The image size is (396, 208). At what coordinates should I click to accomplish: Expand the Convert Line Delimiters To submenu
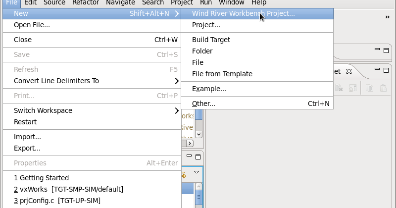point(177,81)
